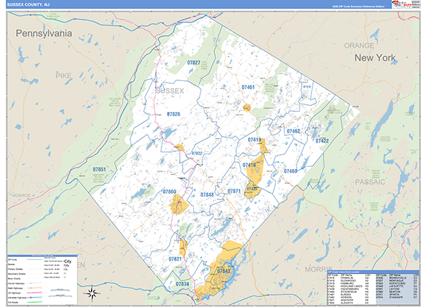Click the 07874 ZIP code label
Viewport: 423px width, 307px height.
tap(182, 284)
